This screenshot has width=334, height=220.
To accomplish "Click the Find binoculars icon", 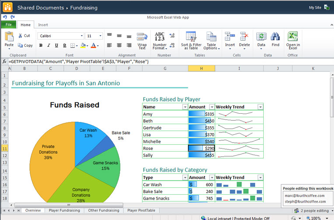I will [x=275, y=37].
